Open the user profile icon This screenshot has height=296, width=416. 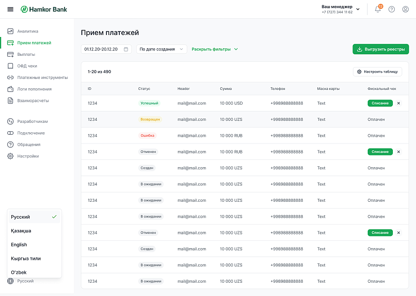pyautogui.click(x=405, y=9)
